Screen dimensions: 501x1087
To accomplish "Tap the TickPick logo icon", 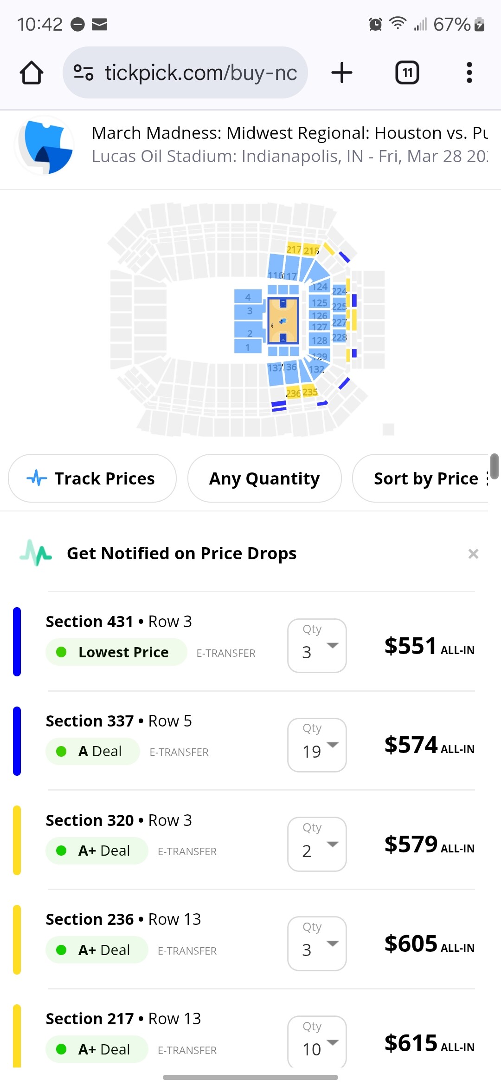I will click(45, 145).
